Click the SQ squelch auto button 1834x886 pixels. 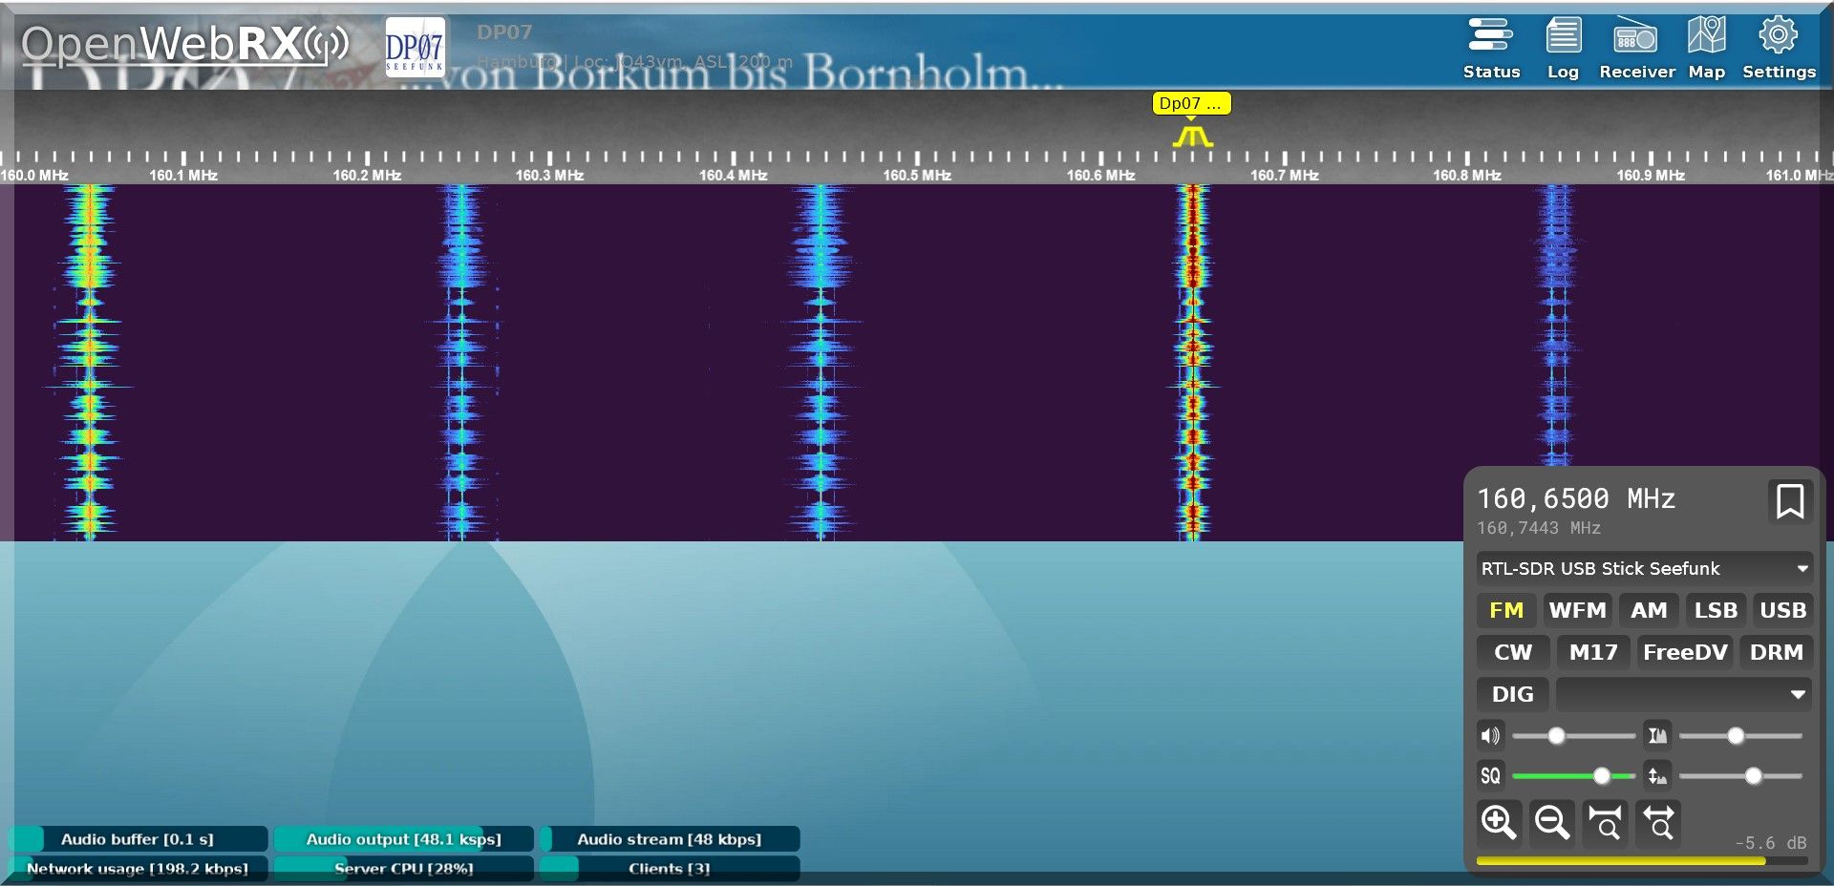[1490, 775]
